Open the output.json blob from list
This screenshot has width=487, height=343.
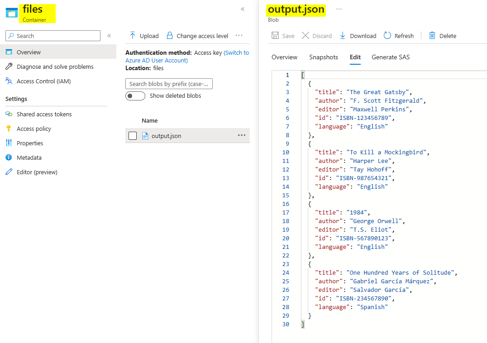coord(166,136)
